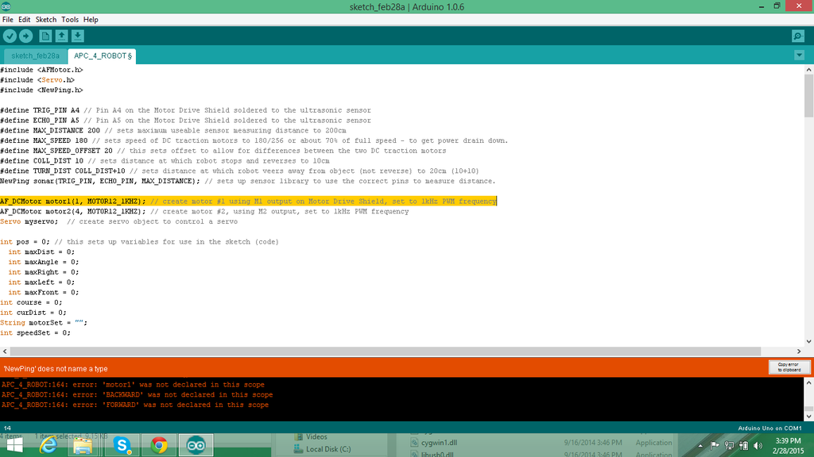Select cygwin1.dll in Explorer window
Screen dimensions: 814x457
(433, 443)
